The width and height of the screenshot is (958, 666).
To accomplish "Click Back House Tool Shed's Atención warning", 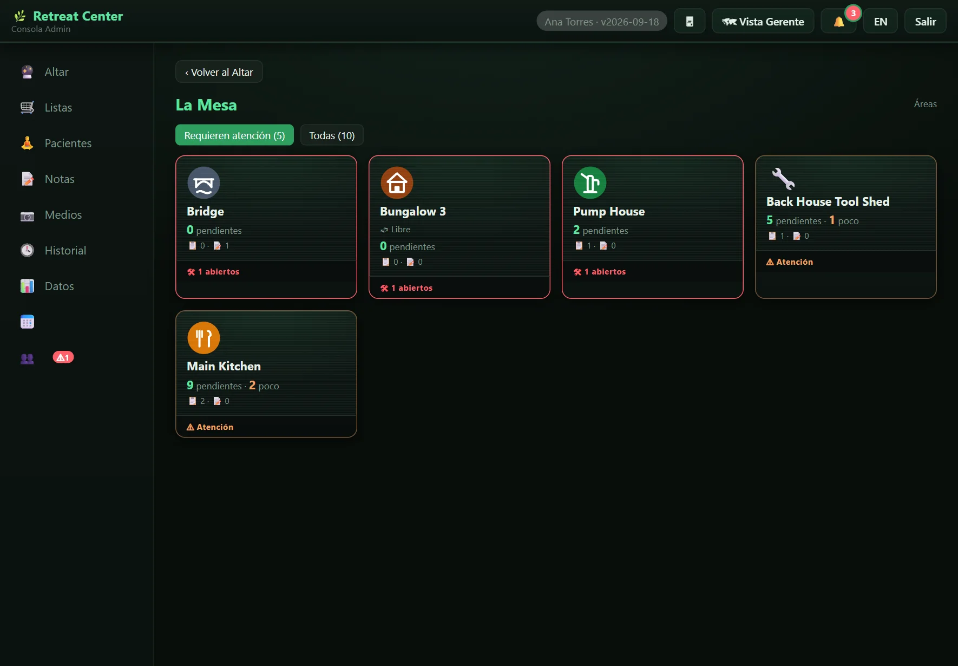I will [x=790, y=262].
